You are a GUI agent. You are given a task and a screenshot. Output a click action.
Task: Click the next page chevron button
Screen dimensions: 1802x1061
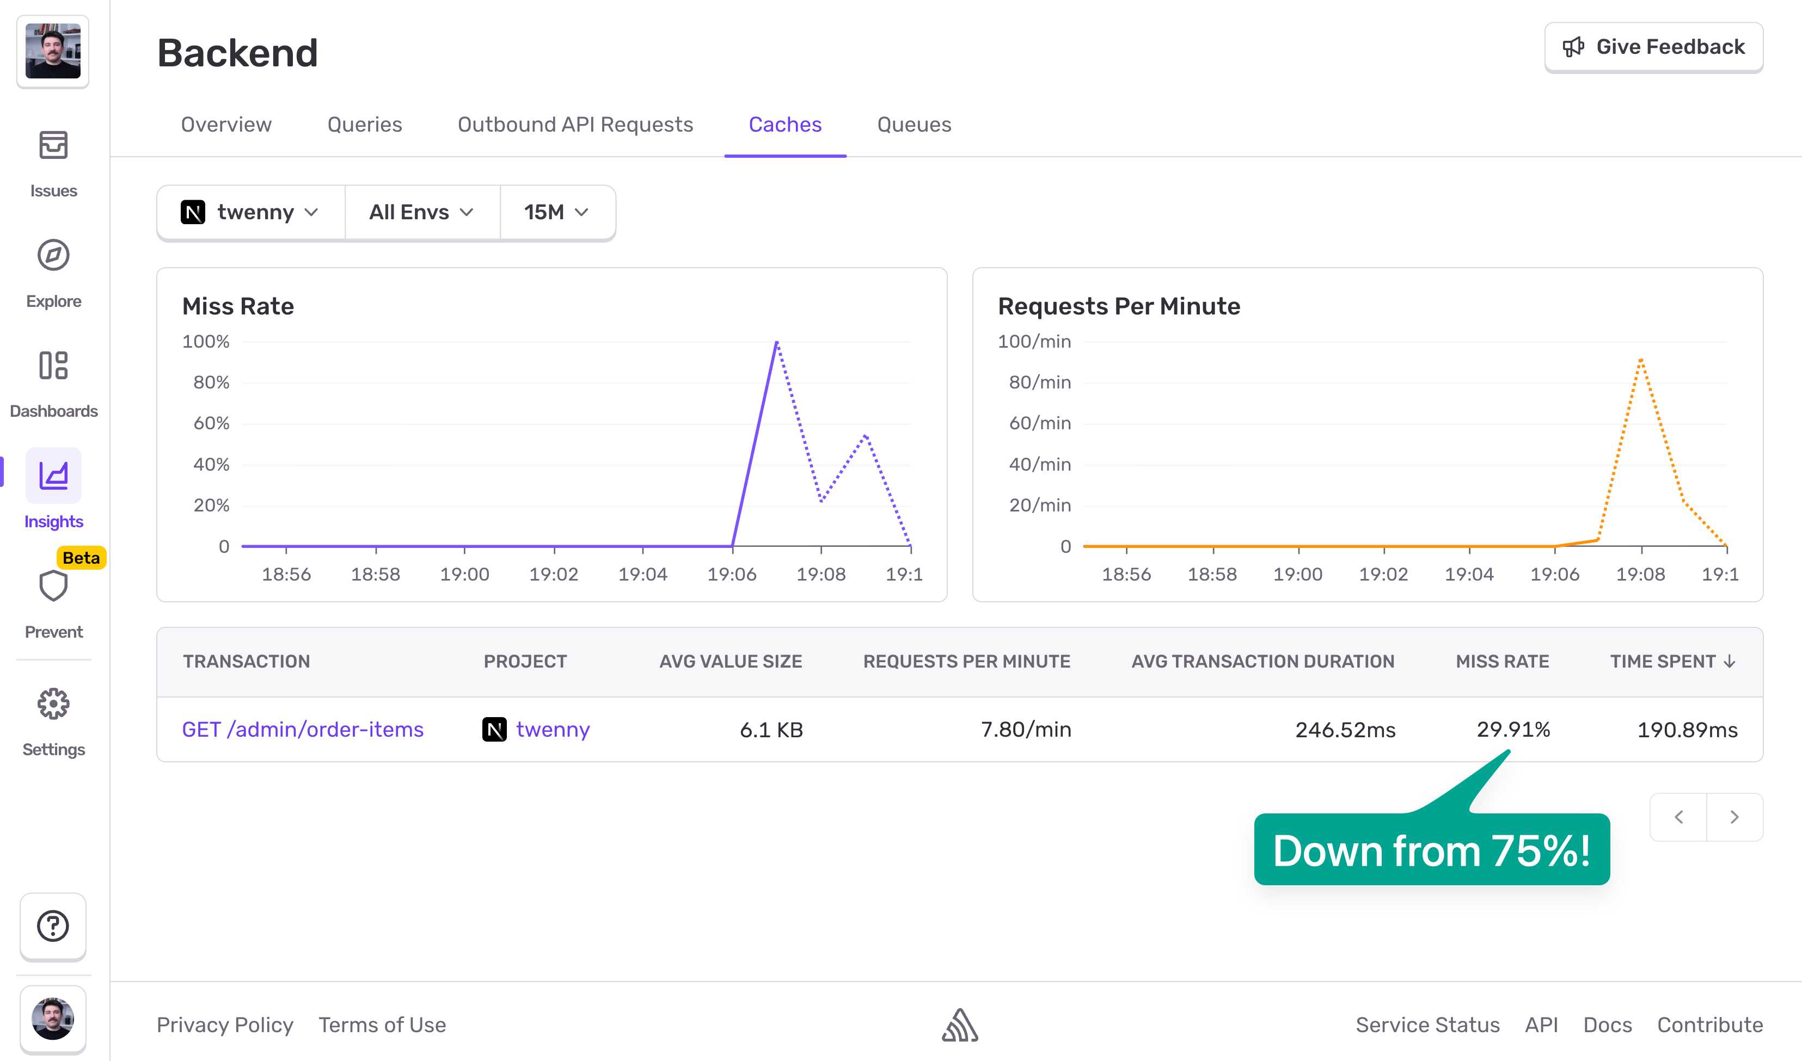coord(1734,817)
